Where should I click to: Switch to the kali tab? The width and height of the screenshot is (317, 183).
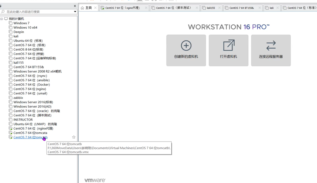point(272,8)
